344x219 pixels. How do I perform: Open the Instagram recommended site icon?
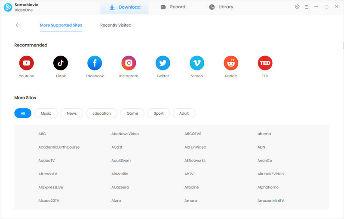pyautogui.click(x=129, y=63)
